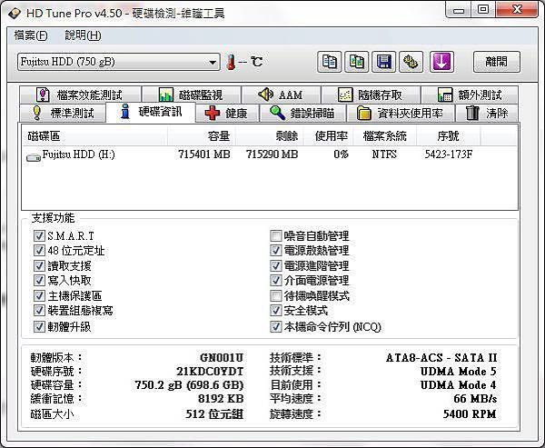
Task: Click the firmware value GN001U
Action: click(x=222, y=357)
